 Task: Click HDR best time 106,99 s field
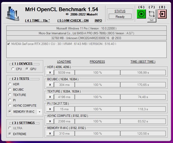tap(143, 73)
